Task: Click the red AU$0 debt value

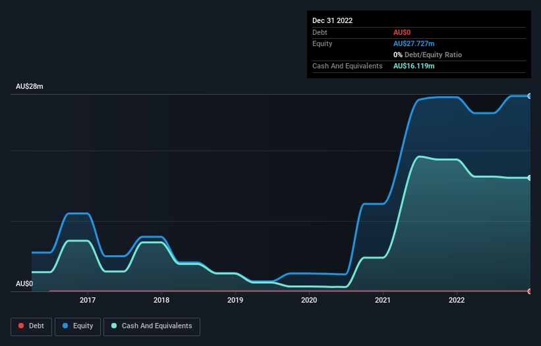Action: [x=402, y=32]
